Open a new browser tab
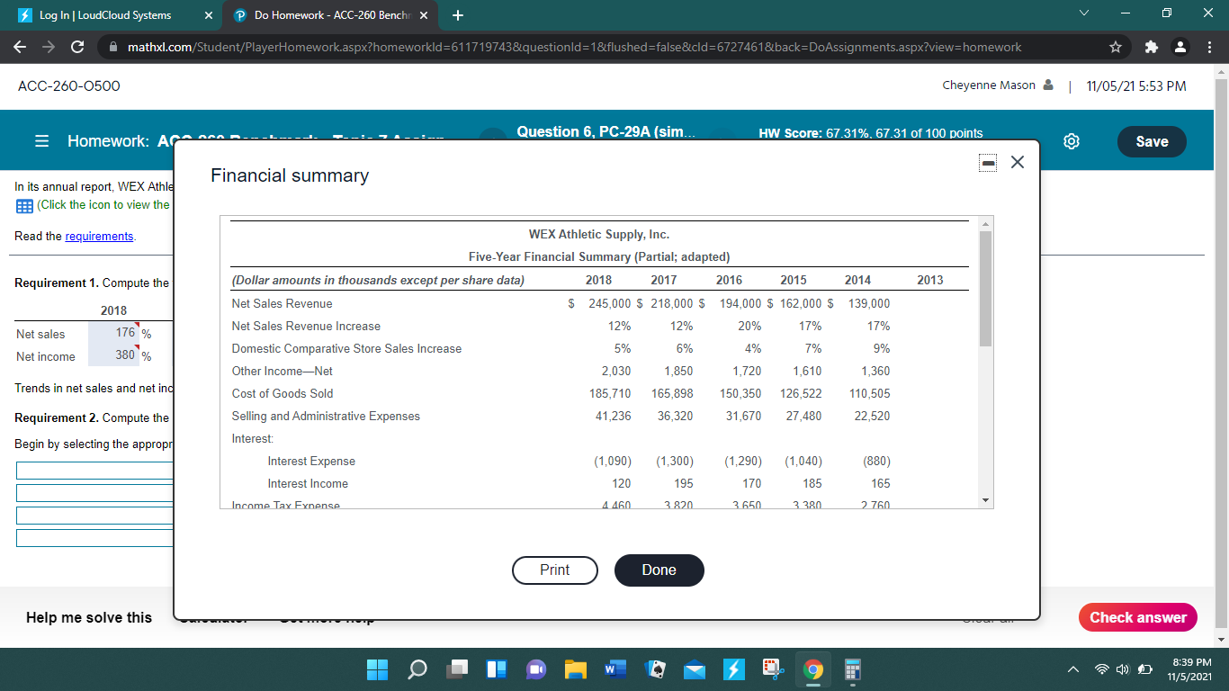Image resolution: width=1229 pixels, height=691 pixels. click(457, 15)
